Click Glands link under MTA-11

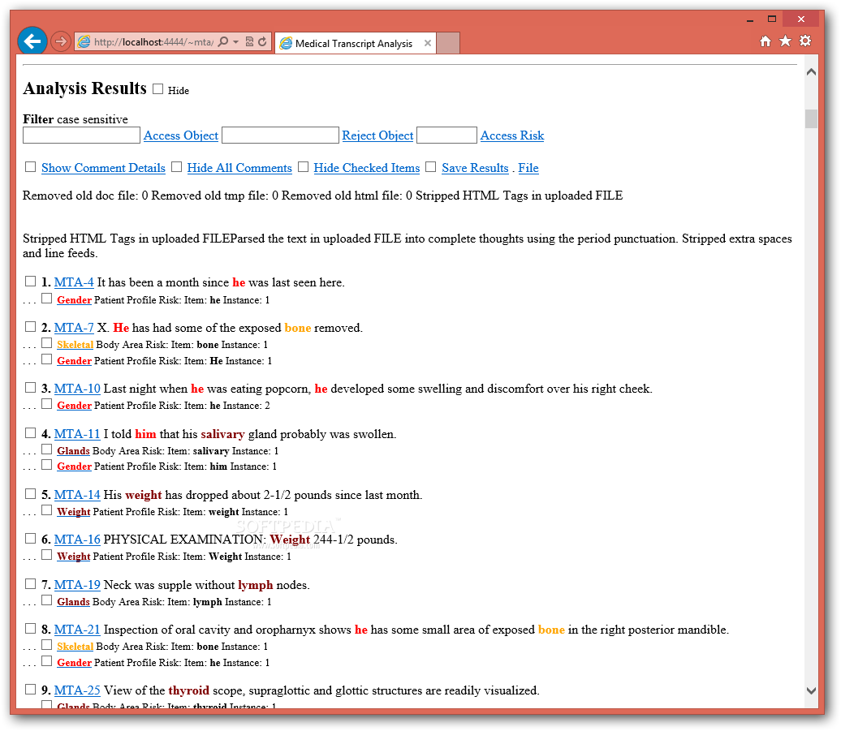point(74,451)
